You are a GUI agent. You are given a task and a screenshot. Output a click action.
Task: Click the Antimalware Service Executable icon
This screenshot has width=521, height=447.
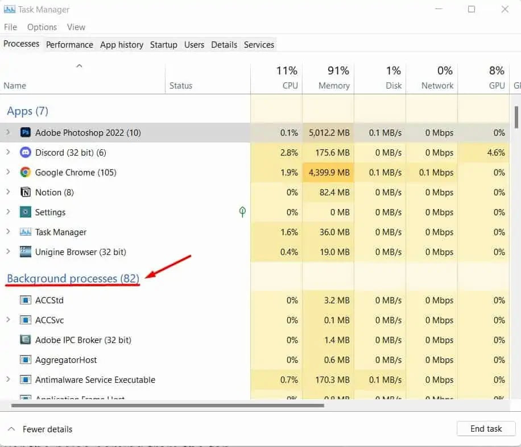[x=26, y=379]
